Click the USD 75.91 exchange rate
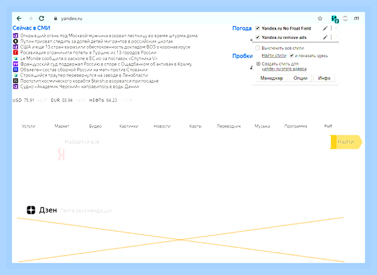 pyautogui.click(x=23, y=100)
